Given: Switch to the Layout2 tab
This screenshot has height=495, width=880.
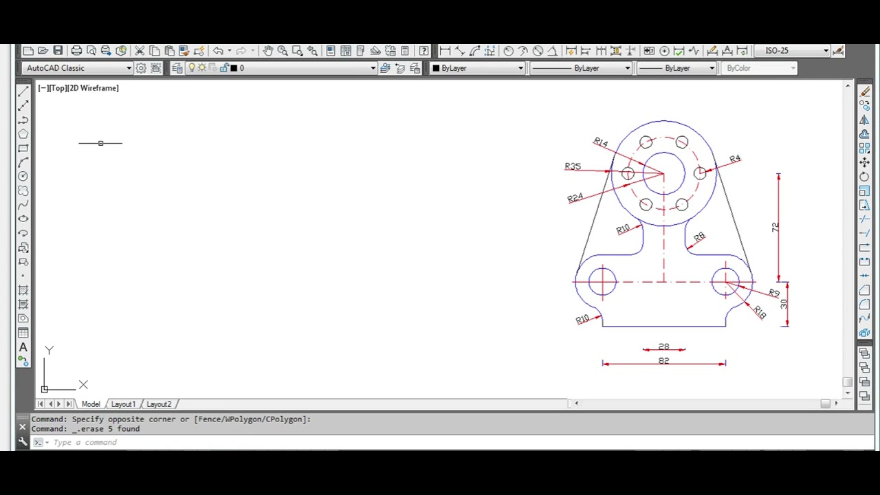Looking at the screenshot, I should (x=159, y=404).
